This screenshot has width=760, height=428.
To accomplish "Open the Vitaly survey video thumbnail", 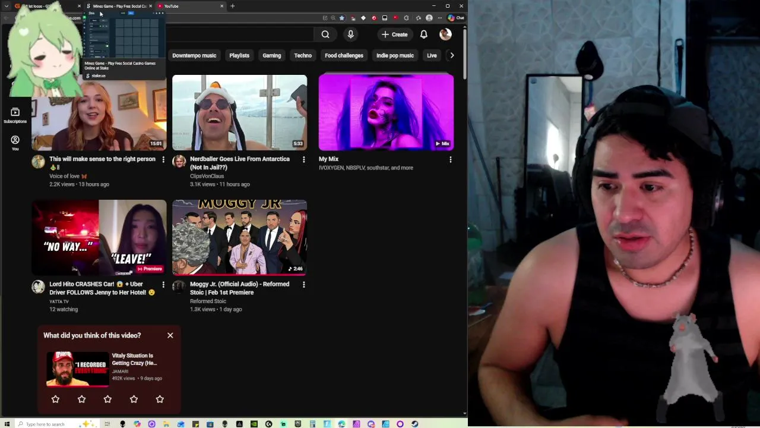I will 77,369.
